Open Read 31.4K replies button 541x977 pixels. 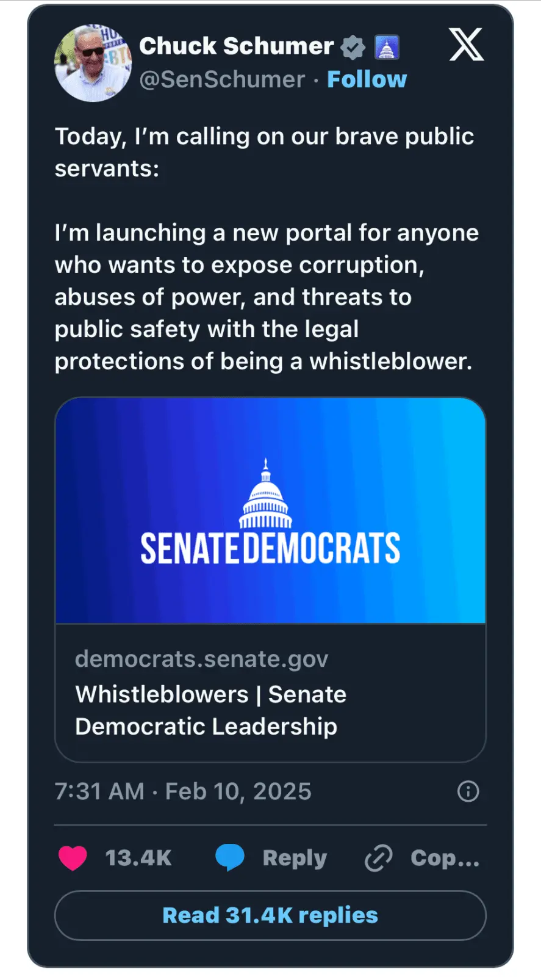270,915
